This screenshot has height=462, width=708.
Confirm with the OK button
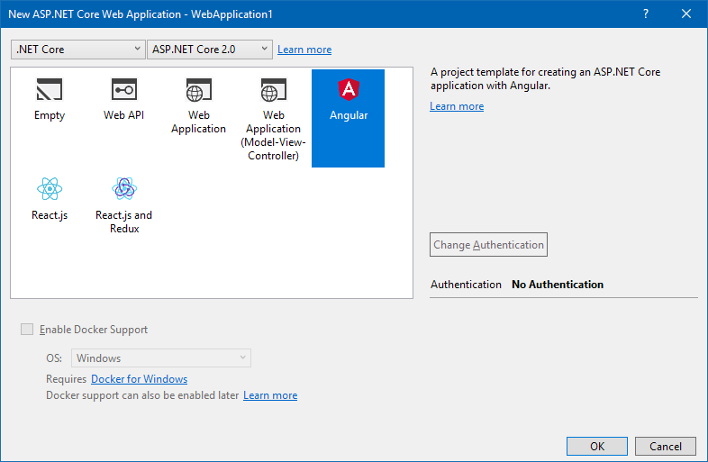[597, 446]
